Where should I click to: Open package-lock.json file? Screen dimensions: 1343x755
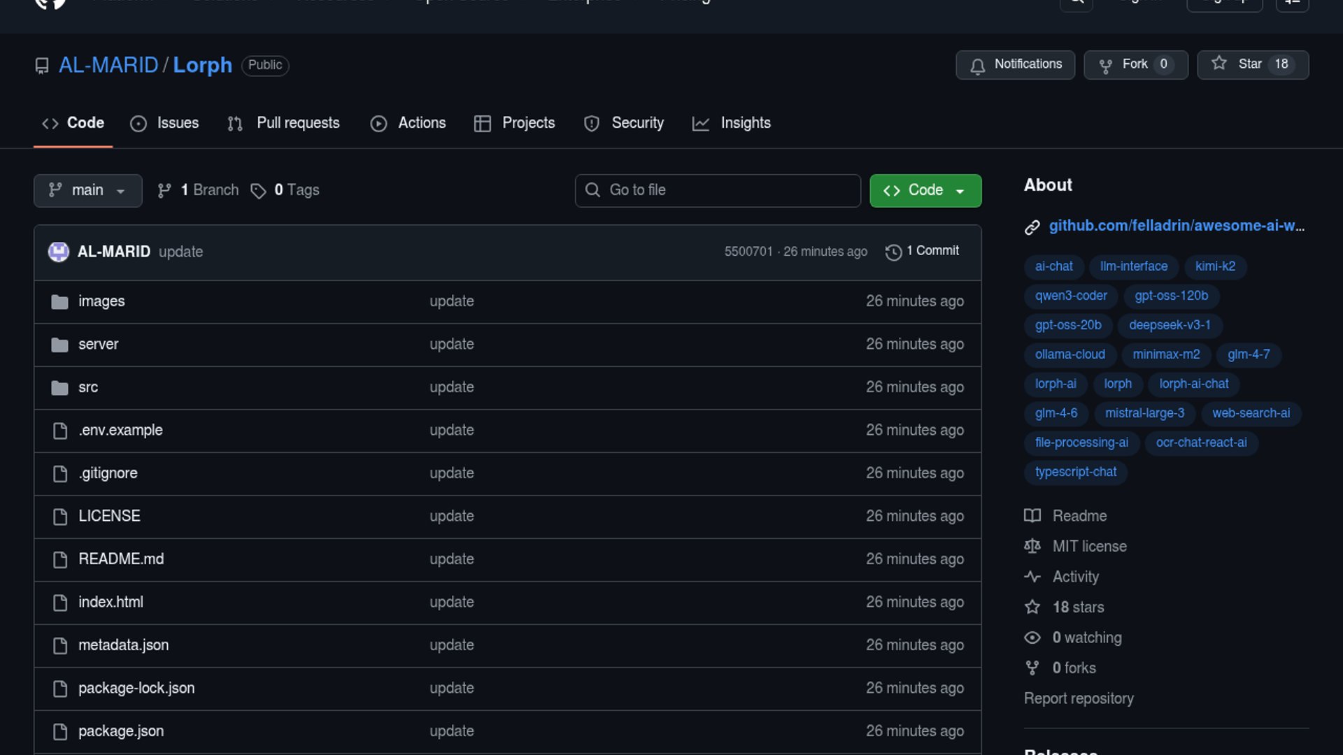136,689
